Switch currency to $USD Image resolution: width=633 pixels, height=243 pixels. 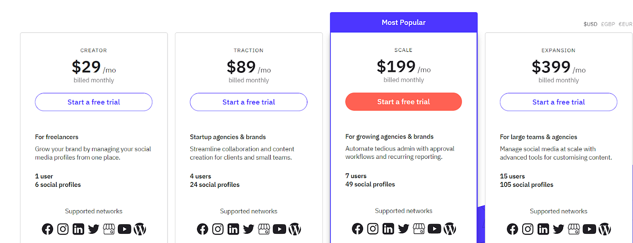(590, 24)
